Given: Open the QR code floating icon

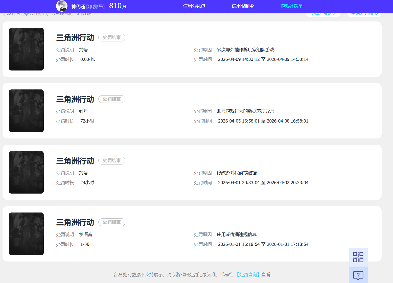Looking at the screenshot, I should (x=358, y=257).
